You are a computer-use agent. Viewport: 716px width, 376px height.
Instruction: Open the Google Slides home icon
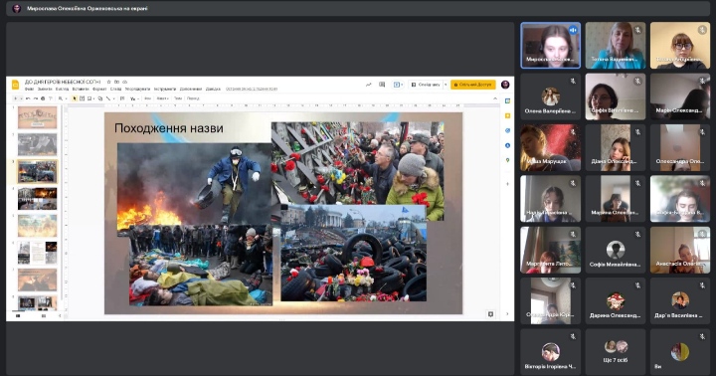15,85
